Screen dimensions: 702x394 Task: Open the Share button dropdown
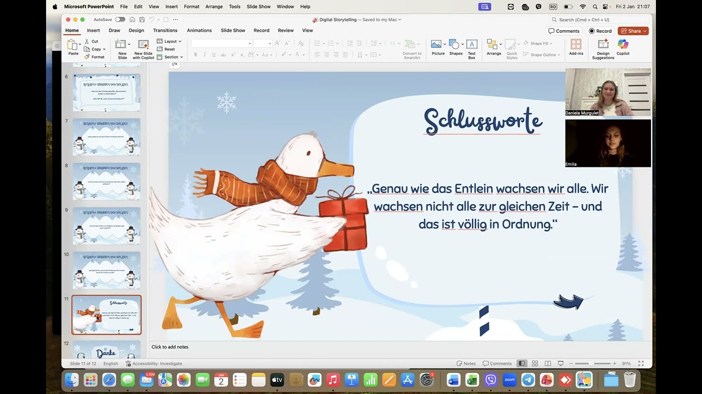click(x=633, y=31)
